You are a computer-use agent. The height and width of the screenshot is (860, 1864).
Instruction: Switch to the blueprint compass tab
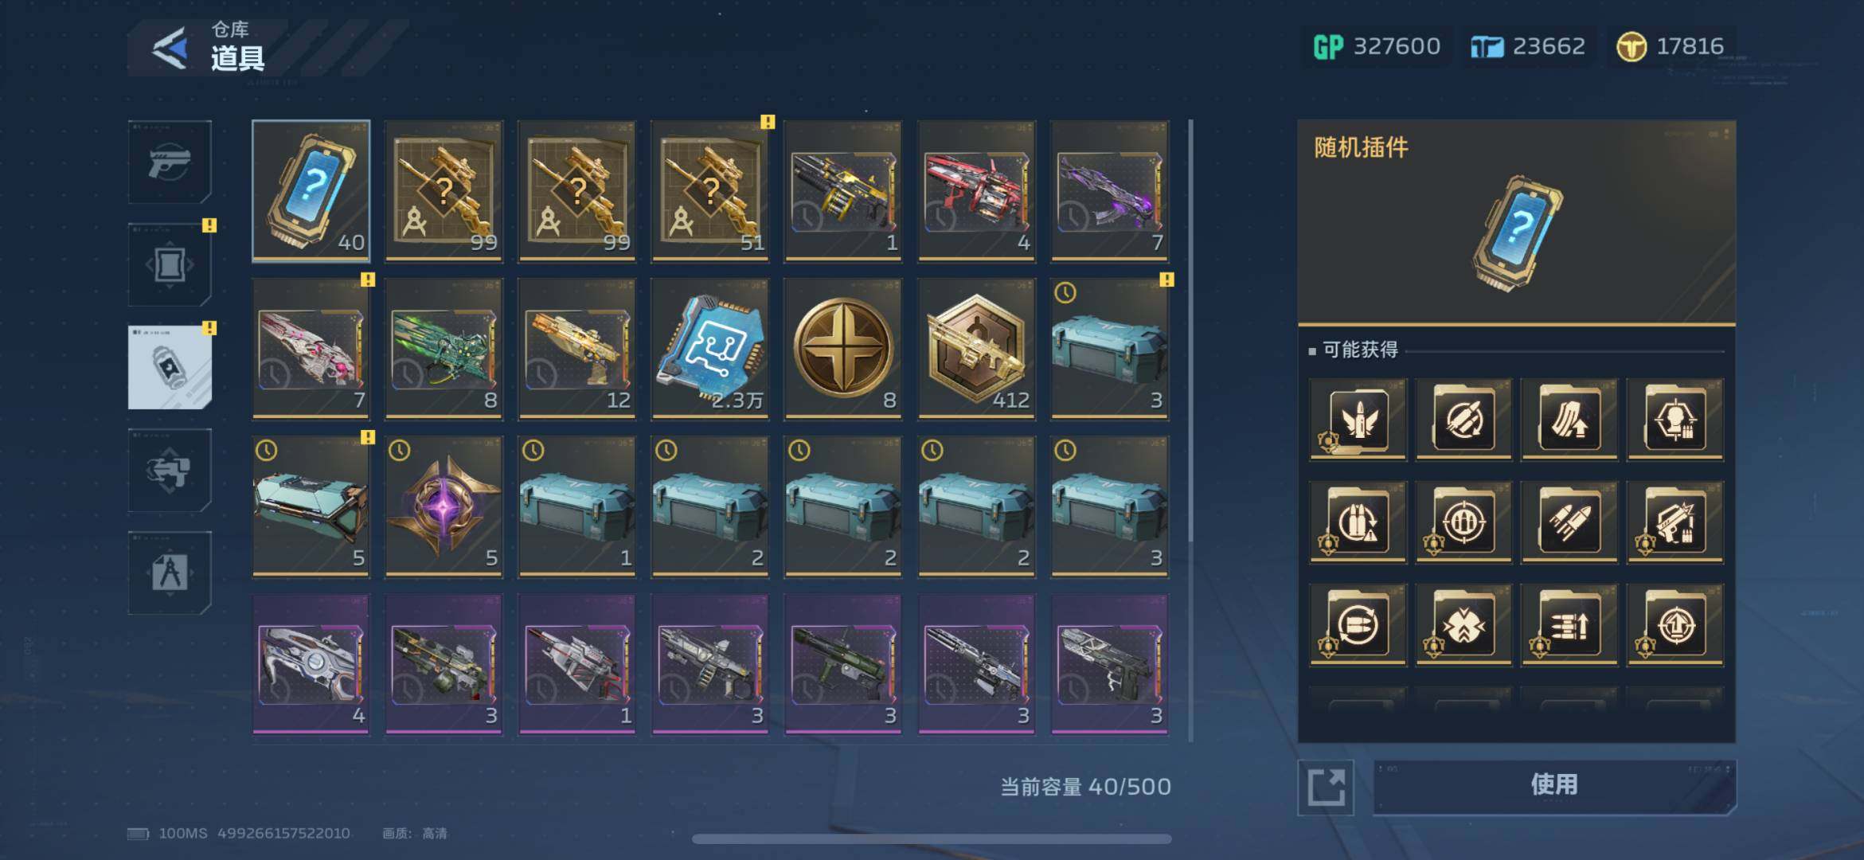click(170, 573)
